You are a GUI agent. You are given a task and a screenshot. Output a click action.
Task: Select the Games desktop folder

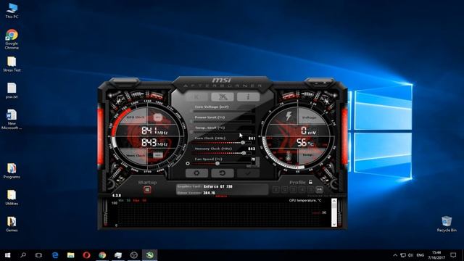click(12, 224)
